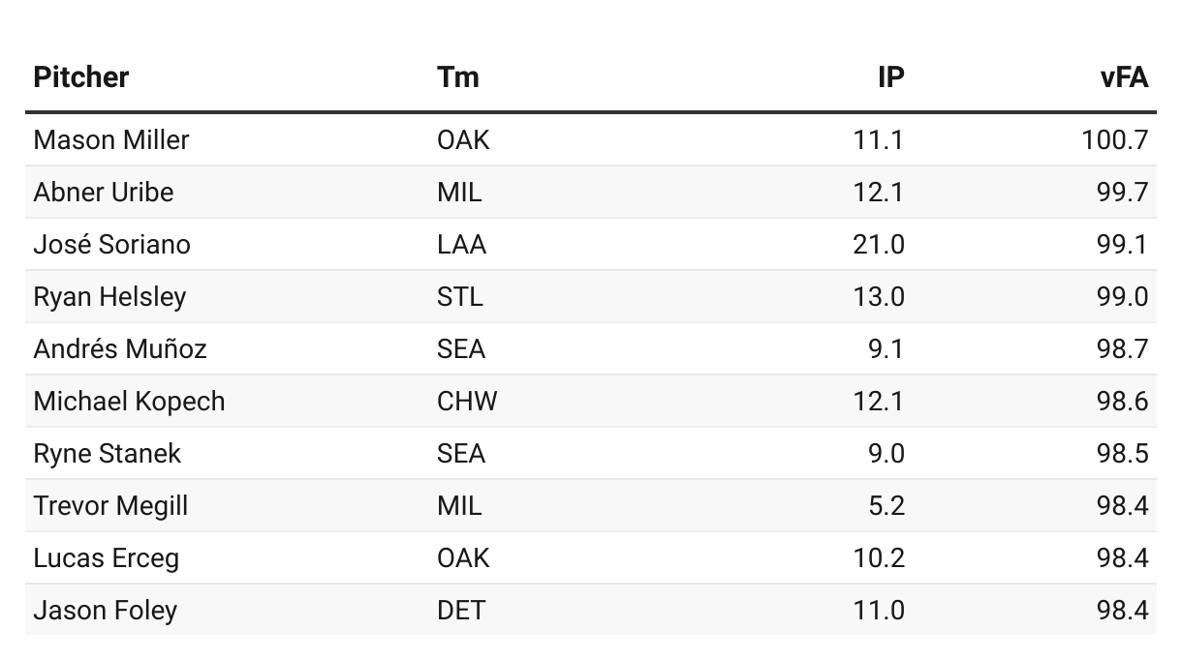Select Lucas Erceg's name cell
The image size is (1182, 660).
(x=106, y=558)
